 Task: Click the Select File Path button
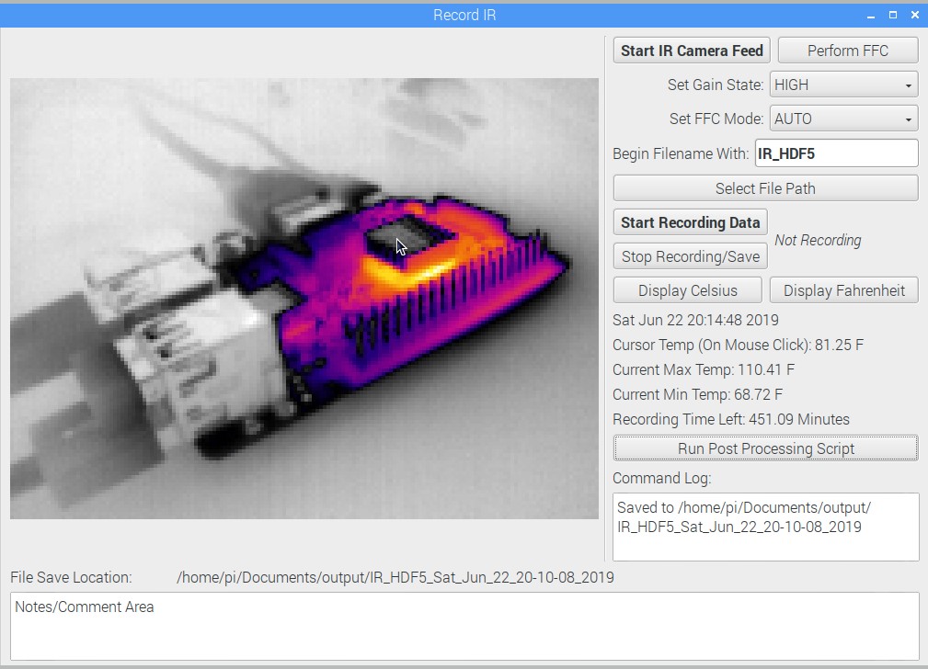tap(765, 188)
